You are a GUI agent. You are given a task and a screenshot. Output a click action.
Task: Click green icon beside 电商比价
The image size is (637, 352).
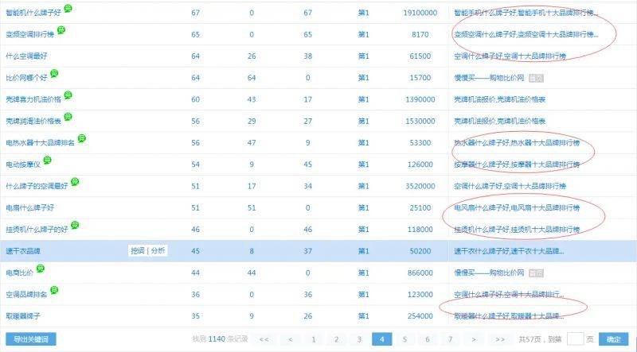pyautogui.click(x=41, y=269)
